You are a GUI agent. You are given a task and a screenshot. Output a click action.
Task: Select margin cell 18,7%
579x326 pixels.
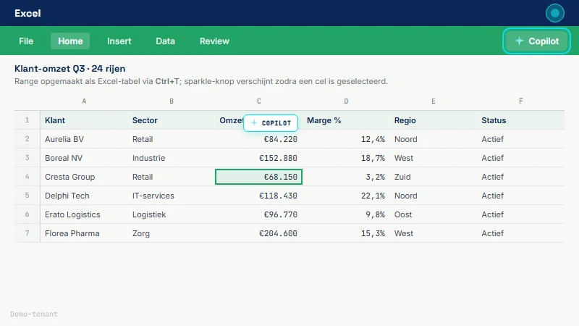[x=346, y=158]
